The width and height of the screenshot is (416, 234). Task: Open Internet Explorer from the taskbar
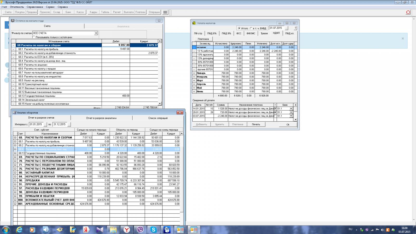tap(19, 230)
